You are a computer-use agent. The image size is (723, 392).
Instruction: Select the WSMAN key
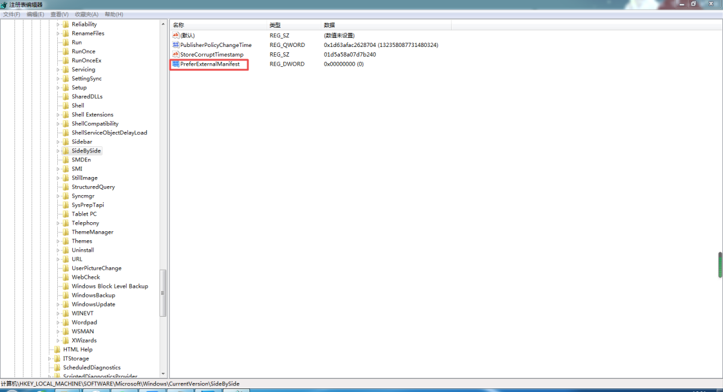tap(83, 331)
